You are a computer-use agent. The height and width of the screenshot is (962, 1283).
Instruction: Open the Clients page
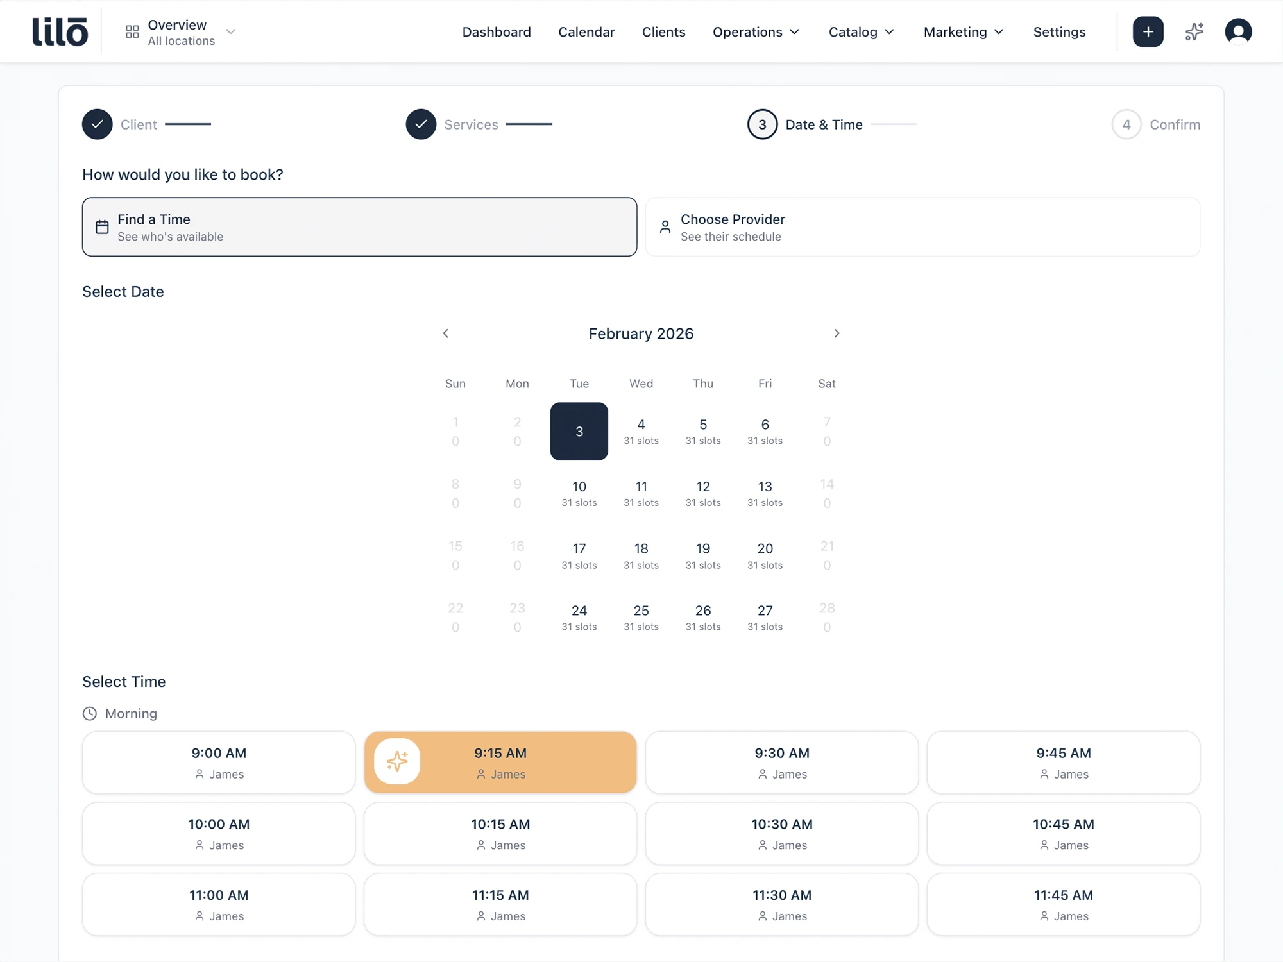point(664,31)
